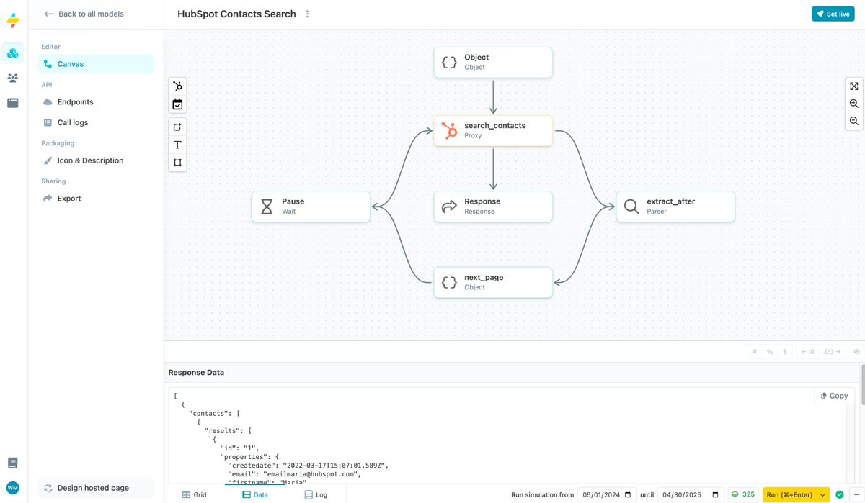Open Icon & Description settings

click(96, 160)
